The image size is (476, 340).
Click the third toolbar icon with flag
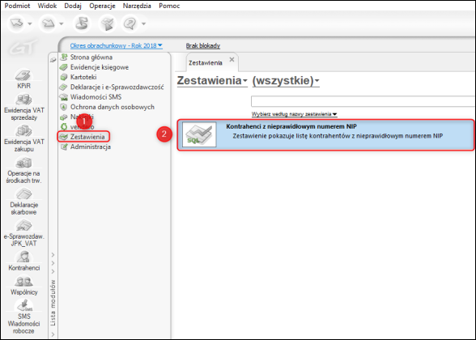point(82,23)
